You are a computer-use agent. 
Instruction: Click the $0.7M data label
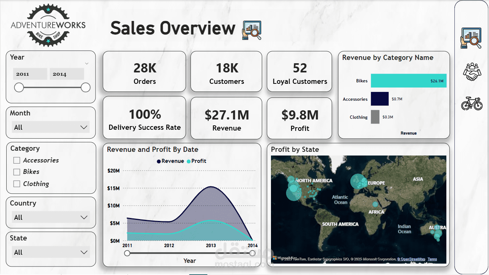pos(397,99)
